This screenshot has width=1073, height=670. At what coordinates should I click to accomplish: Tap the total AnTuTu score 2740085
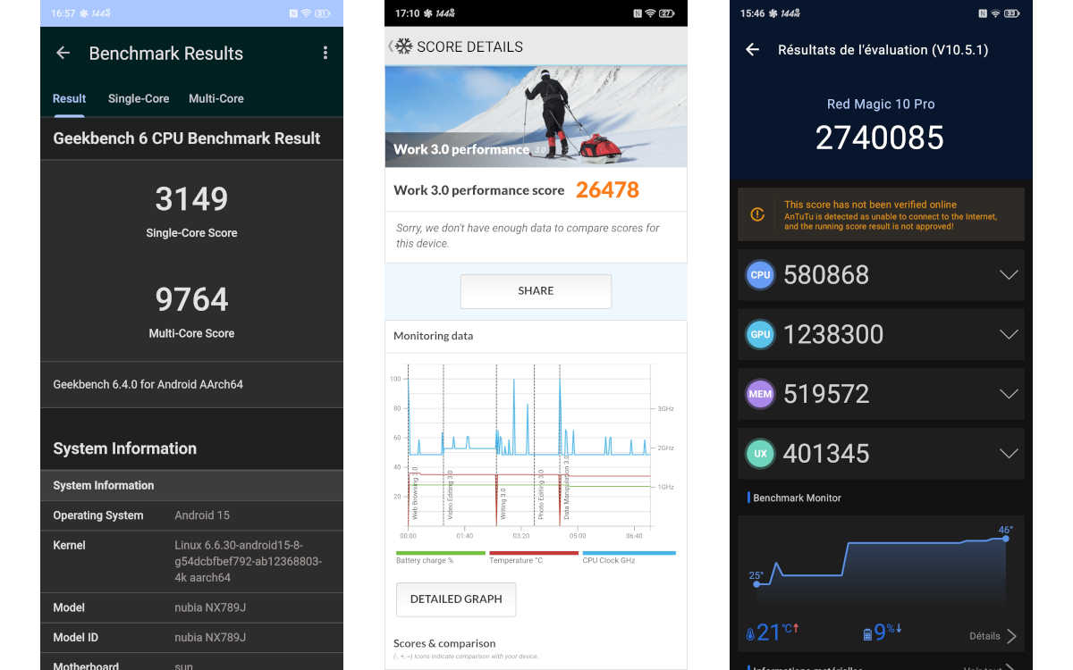[880, 138]
